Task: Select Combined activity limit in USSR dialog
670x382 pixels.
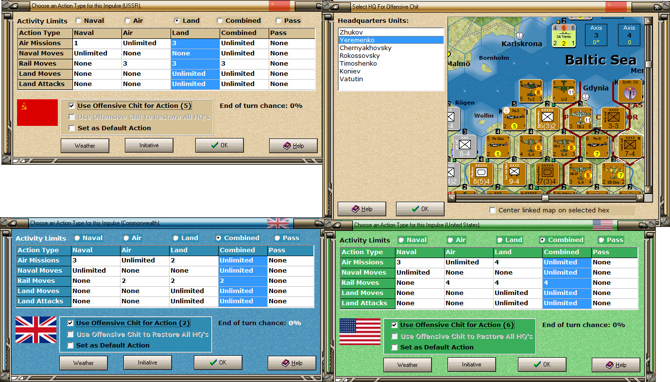Action: [220, 21]
